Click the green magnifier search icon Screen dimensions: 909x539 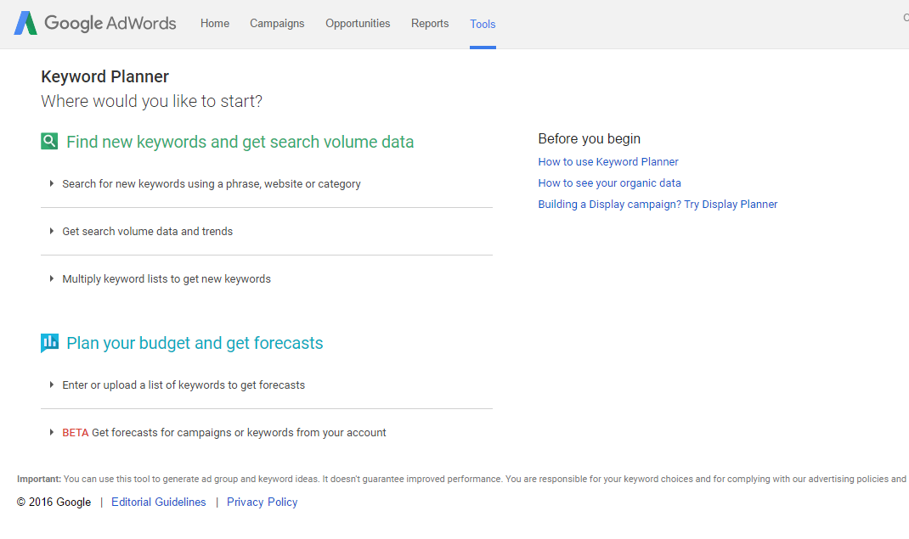point(49,141)
